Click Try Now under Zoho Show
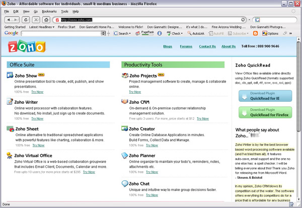Image resolution: width=302 pixels, height=208 pixels. point(37,92)
